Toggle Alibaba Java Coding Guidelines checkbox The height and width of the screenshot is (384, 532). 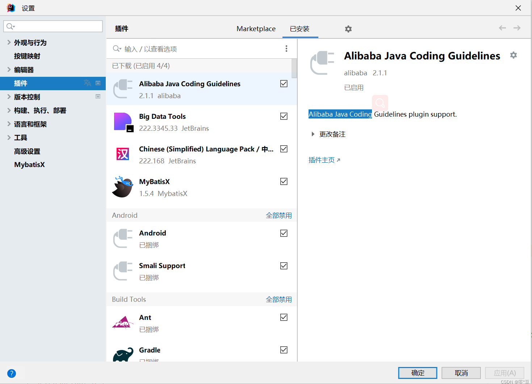coord(284,84)
